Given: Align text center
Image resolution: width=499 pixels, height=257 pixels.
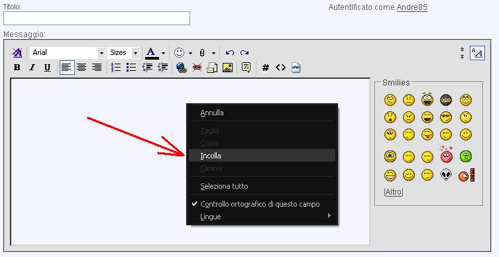Looking at the screenshot, I should [x=82, y=68].
